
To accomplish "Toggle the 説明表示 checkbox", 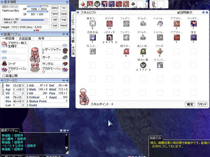I will click(178, 13).
